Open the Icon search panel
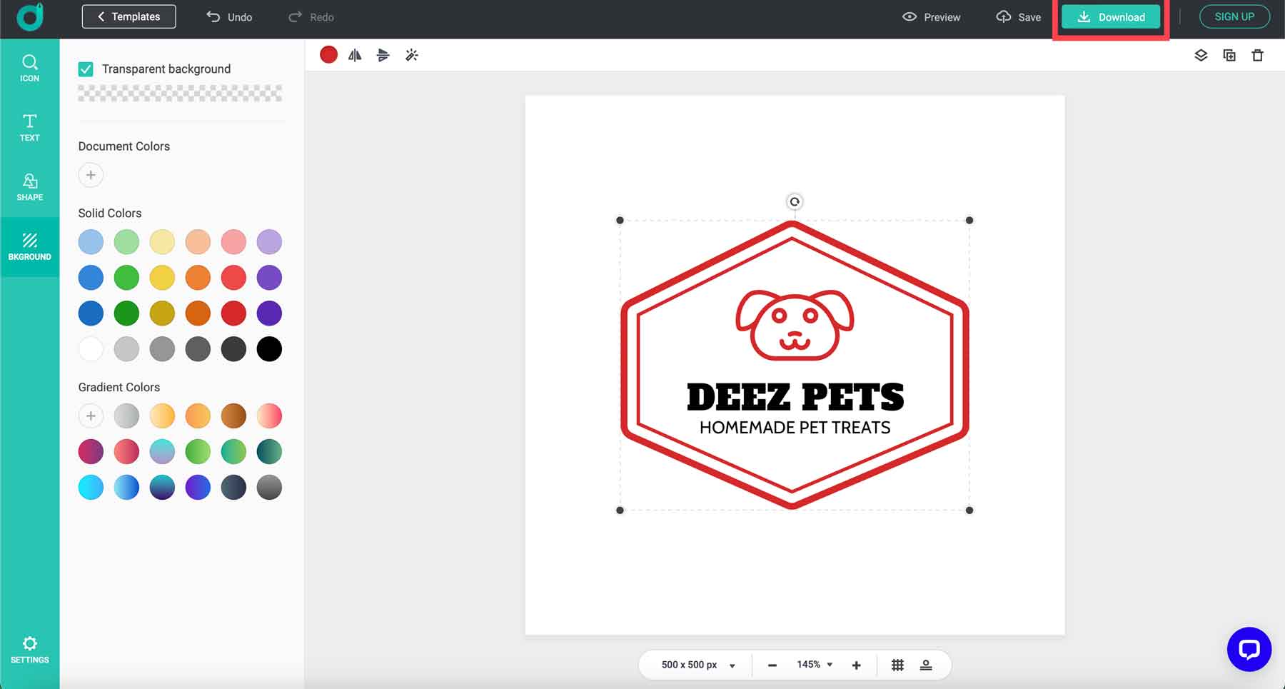The height and width of the screenshot is (689, 1285). 29,68
